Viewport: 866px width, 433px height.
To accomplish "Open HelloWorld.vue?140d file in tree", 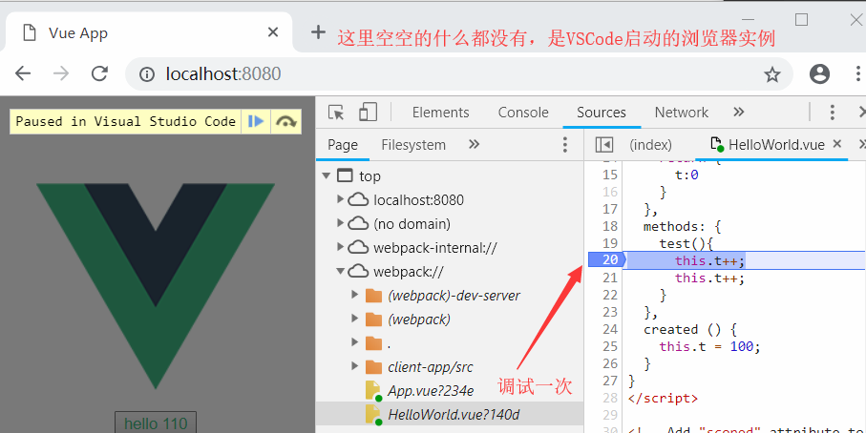I will 454,415.
